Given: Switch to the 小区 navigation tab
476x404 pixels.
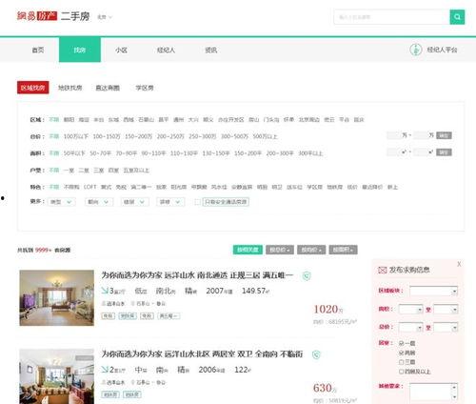Looking at the screenshot, I should click(x=121, y=50).
